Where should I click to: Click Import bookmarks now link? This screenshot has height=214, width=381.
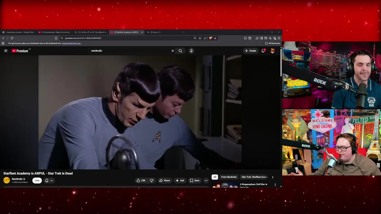pos(71,43)
